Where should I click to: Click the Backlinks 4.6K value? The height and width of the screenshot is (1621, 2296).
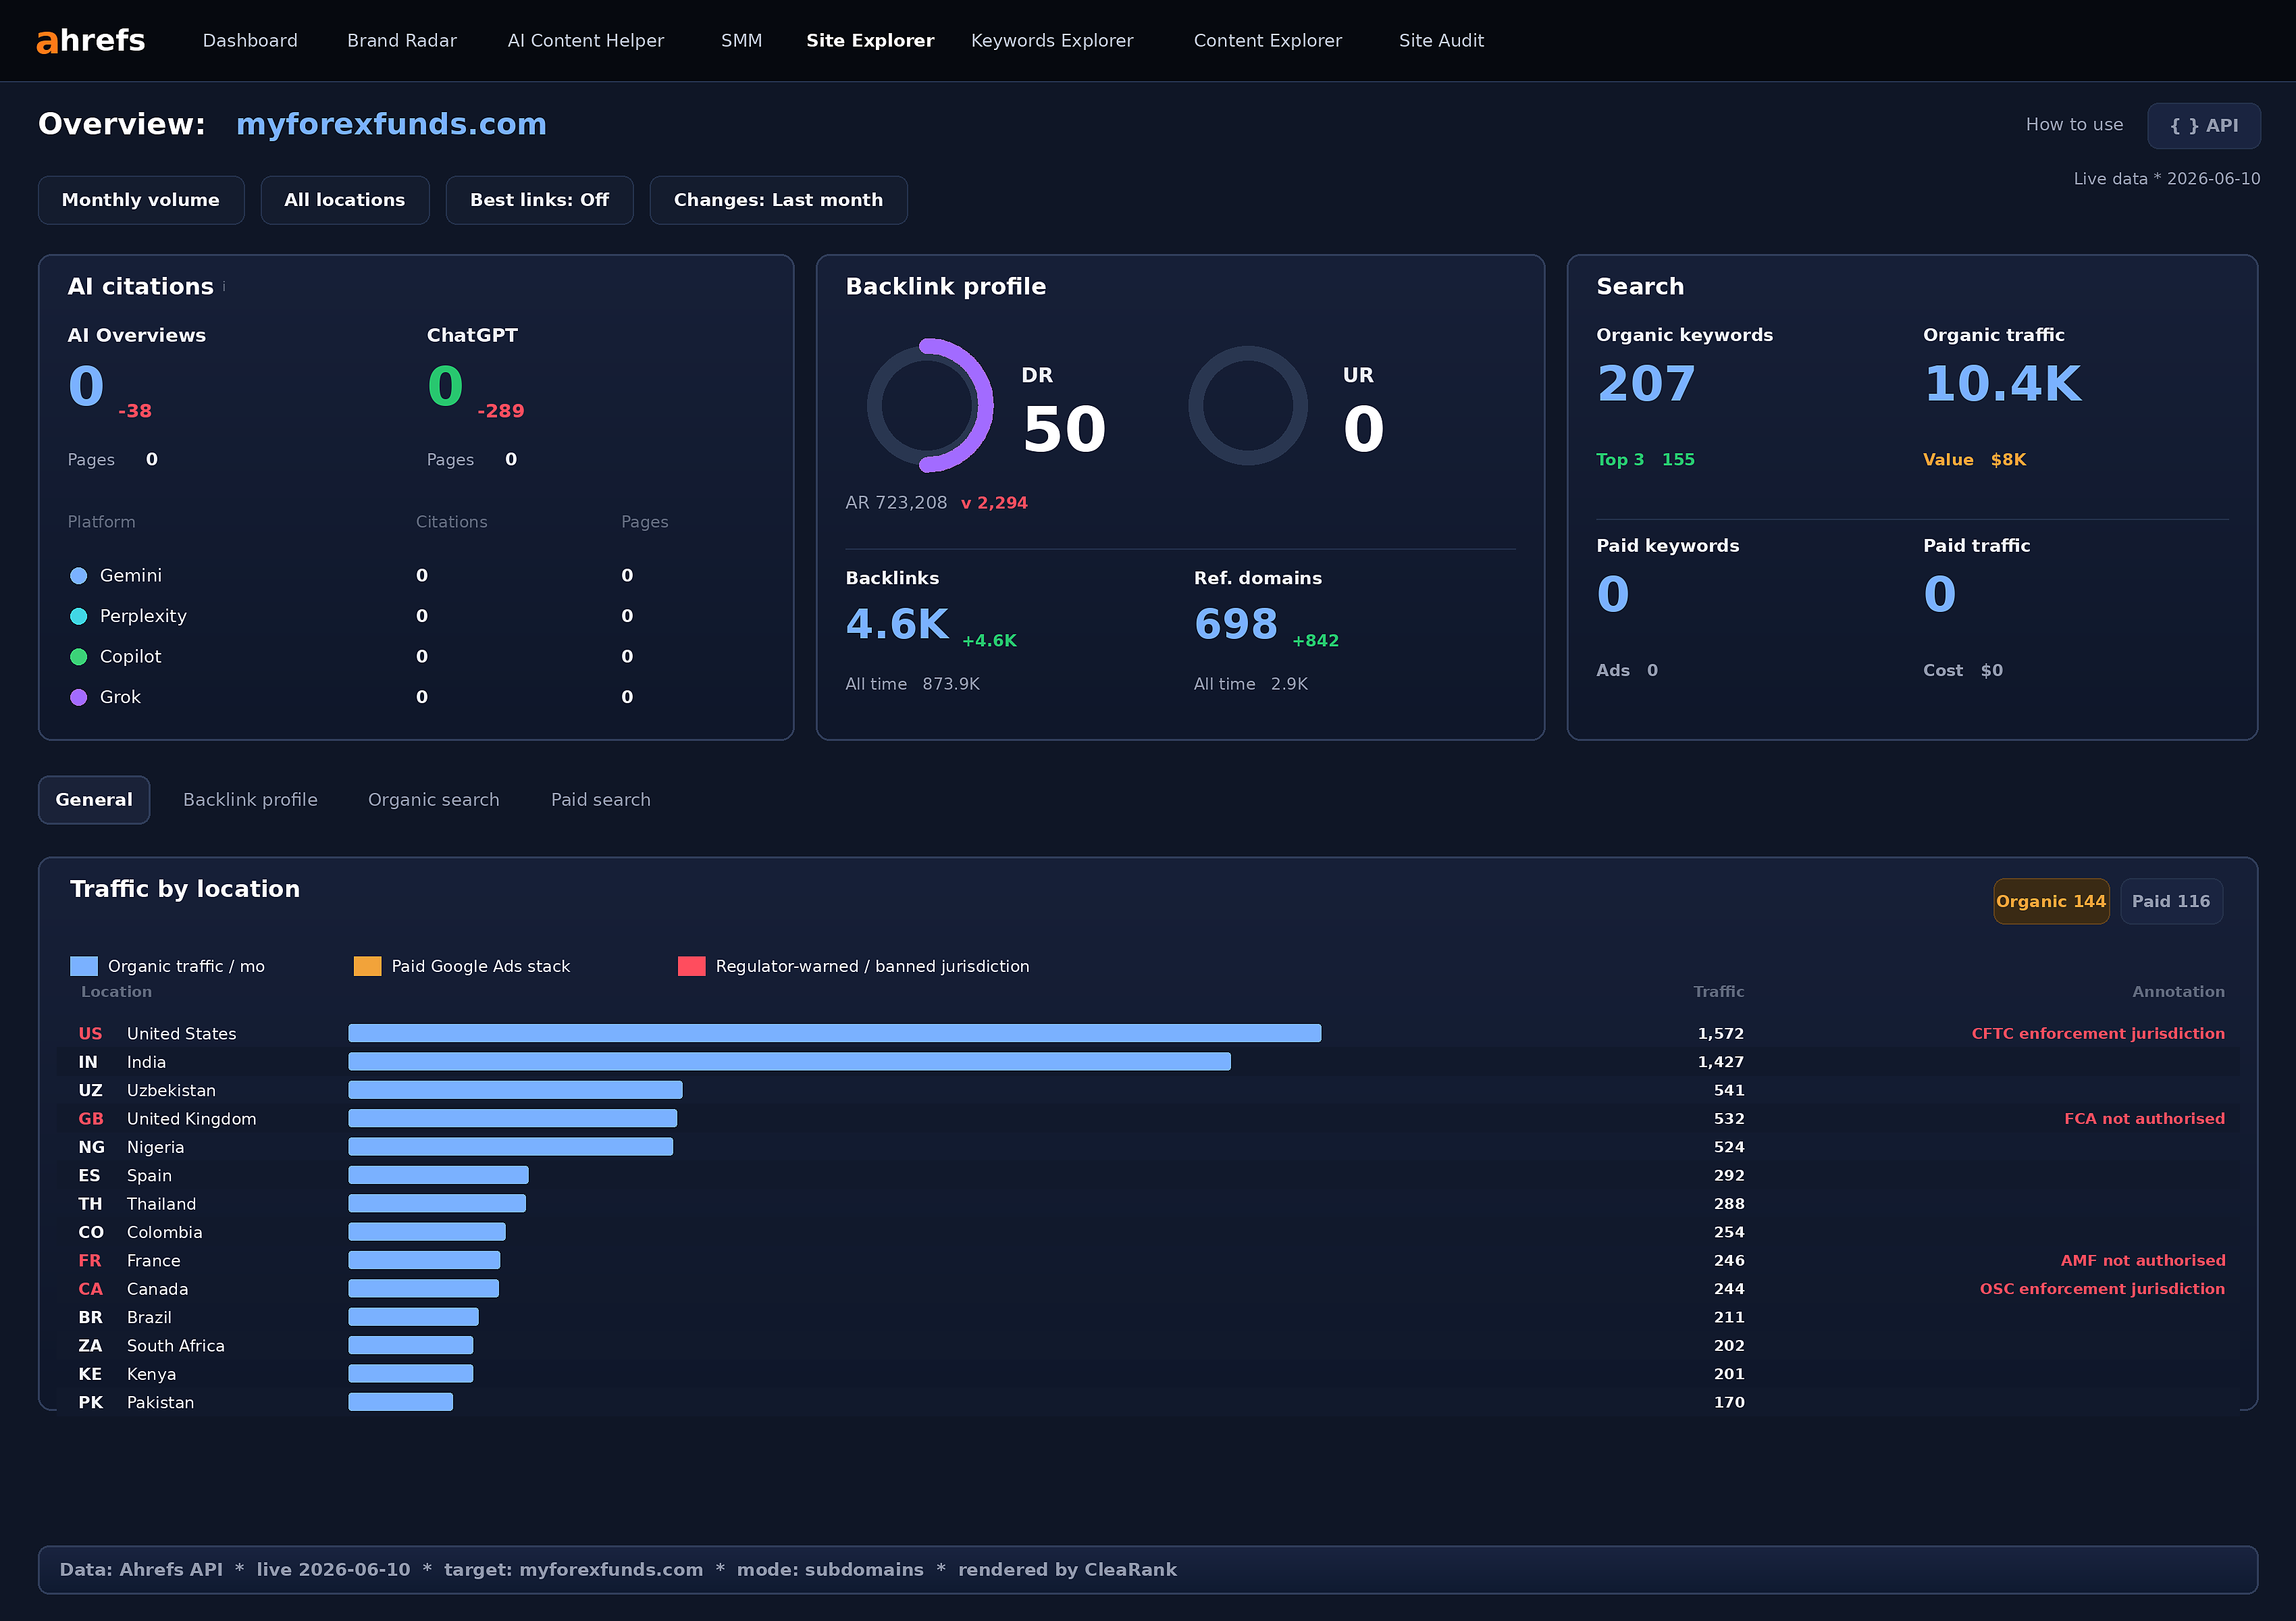pos(897,625)
